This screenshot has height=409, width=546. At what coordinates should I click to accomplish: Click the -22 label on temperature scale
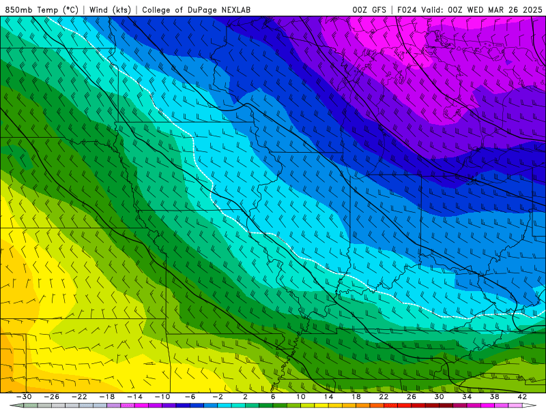pyautogui.click(x=79, y=397)
